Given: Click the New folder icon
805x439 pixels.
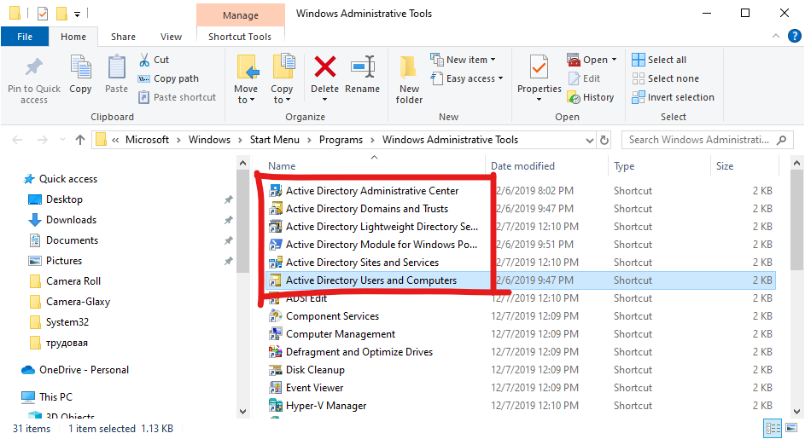Looking at the screenshot, I should click(409, 67).
